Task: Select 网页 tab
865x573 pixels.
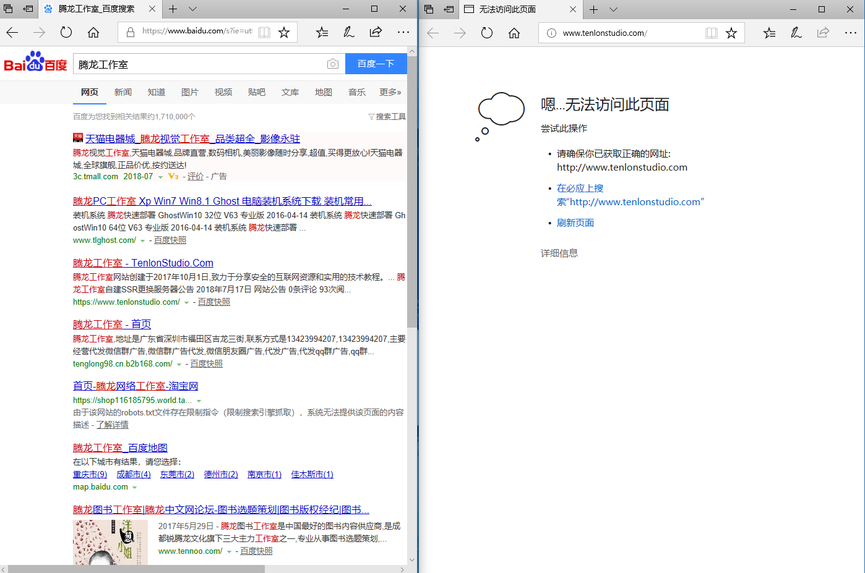Action: [x=90, y=92]
